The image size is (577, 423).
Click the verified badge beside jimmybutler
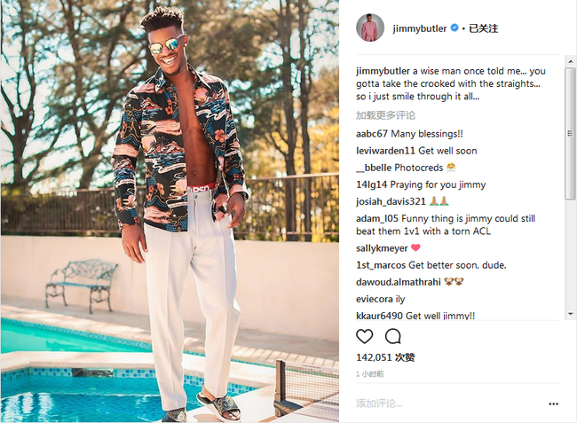click(x=454, y=27)
